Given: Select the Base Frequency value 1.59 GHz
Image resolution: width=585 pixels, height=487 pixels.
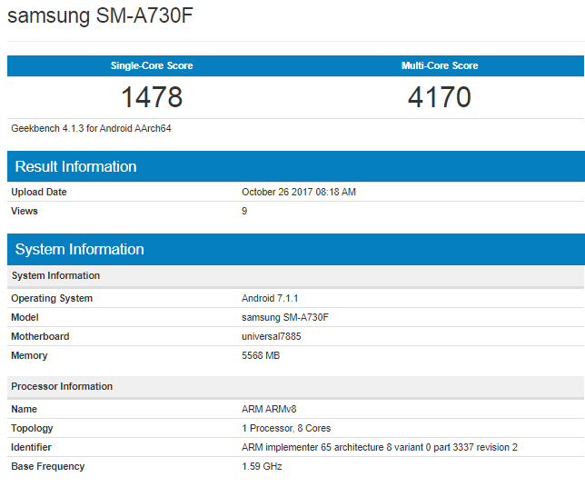Looking at the screenshot, I should tap(262, 466).
